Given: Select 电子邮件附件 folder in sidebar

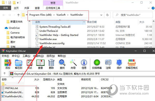Looking at the screenshot, I should (x=18, y=37).
